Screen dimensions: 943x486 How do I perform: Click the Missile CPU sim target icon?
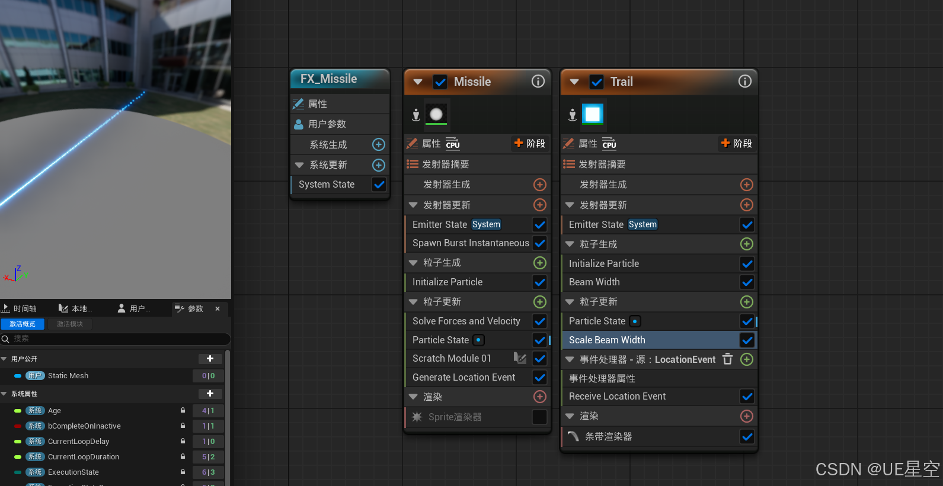[x=453, y=144]
